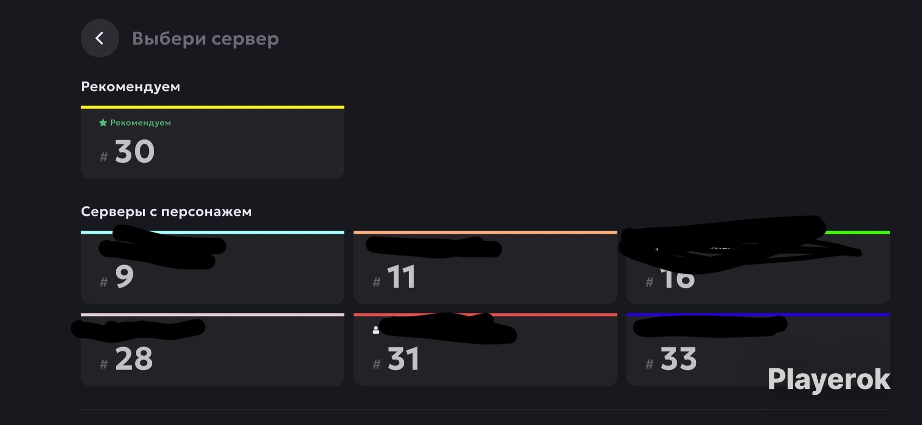Screen dimensions: 922x425
Task: Click the "Выбери сервер" page title
Action: pos(206,38)
